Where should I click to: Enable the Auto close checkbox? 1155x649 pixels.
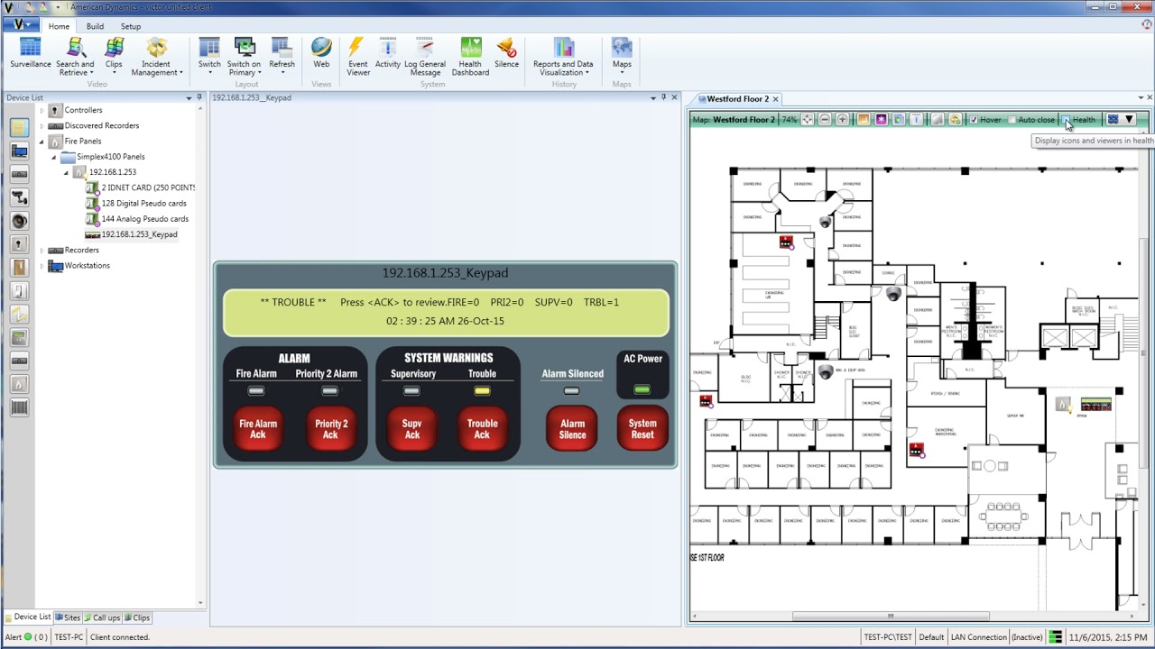click(x=1012, y=120)
